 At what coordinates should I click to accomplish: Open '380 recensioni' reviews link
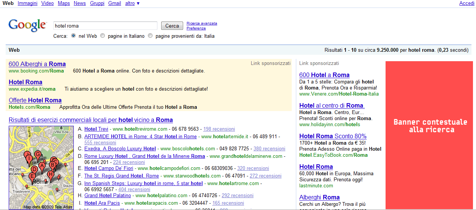pyautogui.click(x=269, y=149)
